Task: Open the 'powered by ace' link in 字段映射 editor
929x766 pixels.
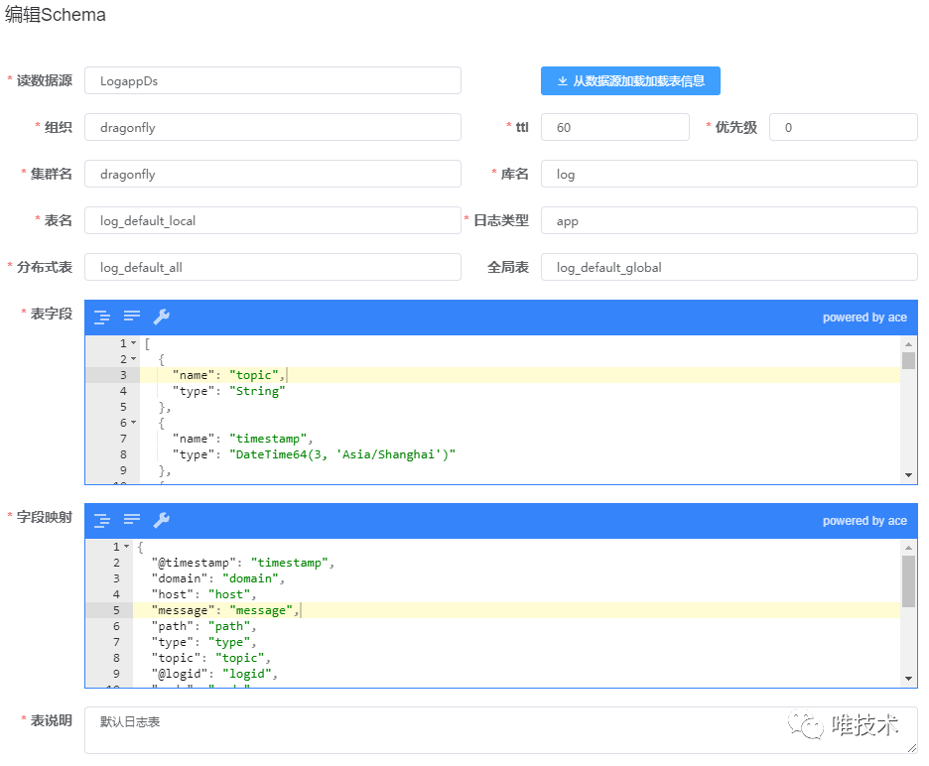Action: [x=864, y=521]
